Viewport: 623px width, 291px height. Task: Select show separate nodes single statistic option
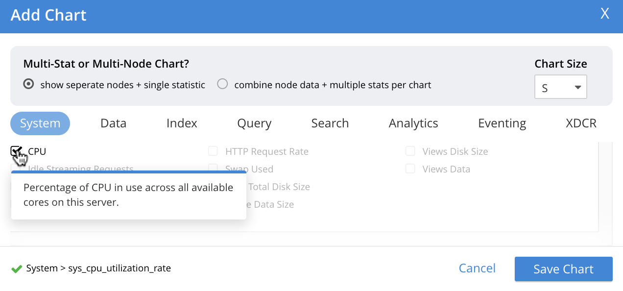[x=28, y=84]
